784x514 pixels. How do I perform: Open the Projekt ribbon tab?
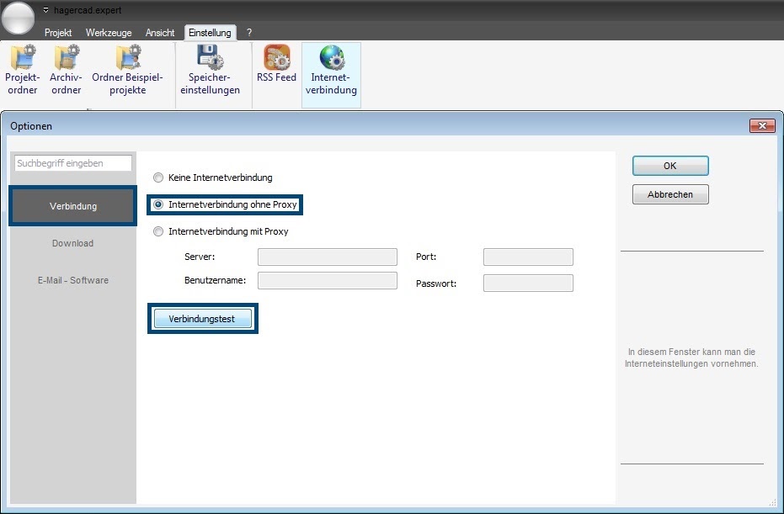(x=58, y=33)
